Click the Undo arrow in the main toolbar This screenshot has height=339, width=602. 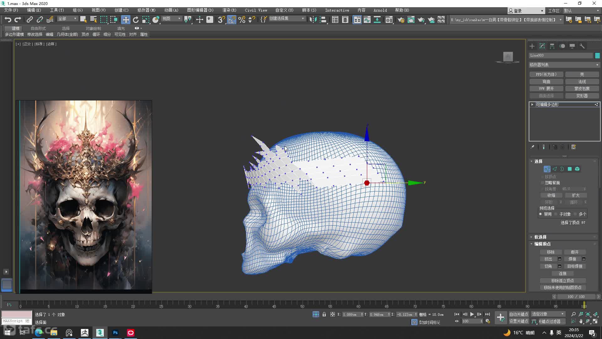(8, 19)
